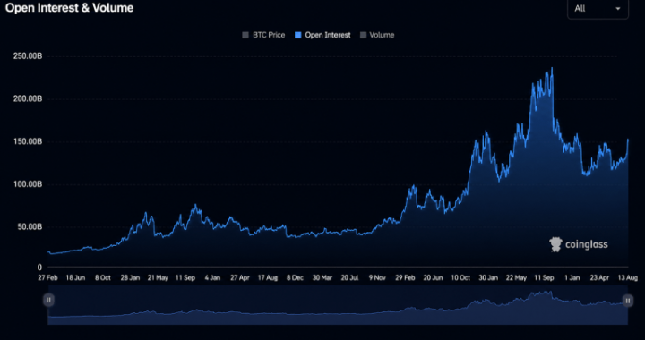
Task: Toggle the Open Interest legend series
Action: (x=322, y=35)
